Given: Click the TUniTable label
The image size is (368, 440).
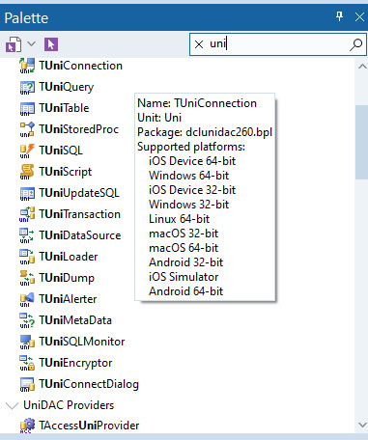Looking at the screenshot, I should pyautogui.click(x=64, y=108).
